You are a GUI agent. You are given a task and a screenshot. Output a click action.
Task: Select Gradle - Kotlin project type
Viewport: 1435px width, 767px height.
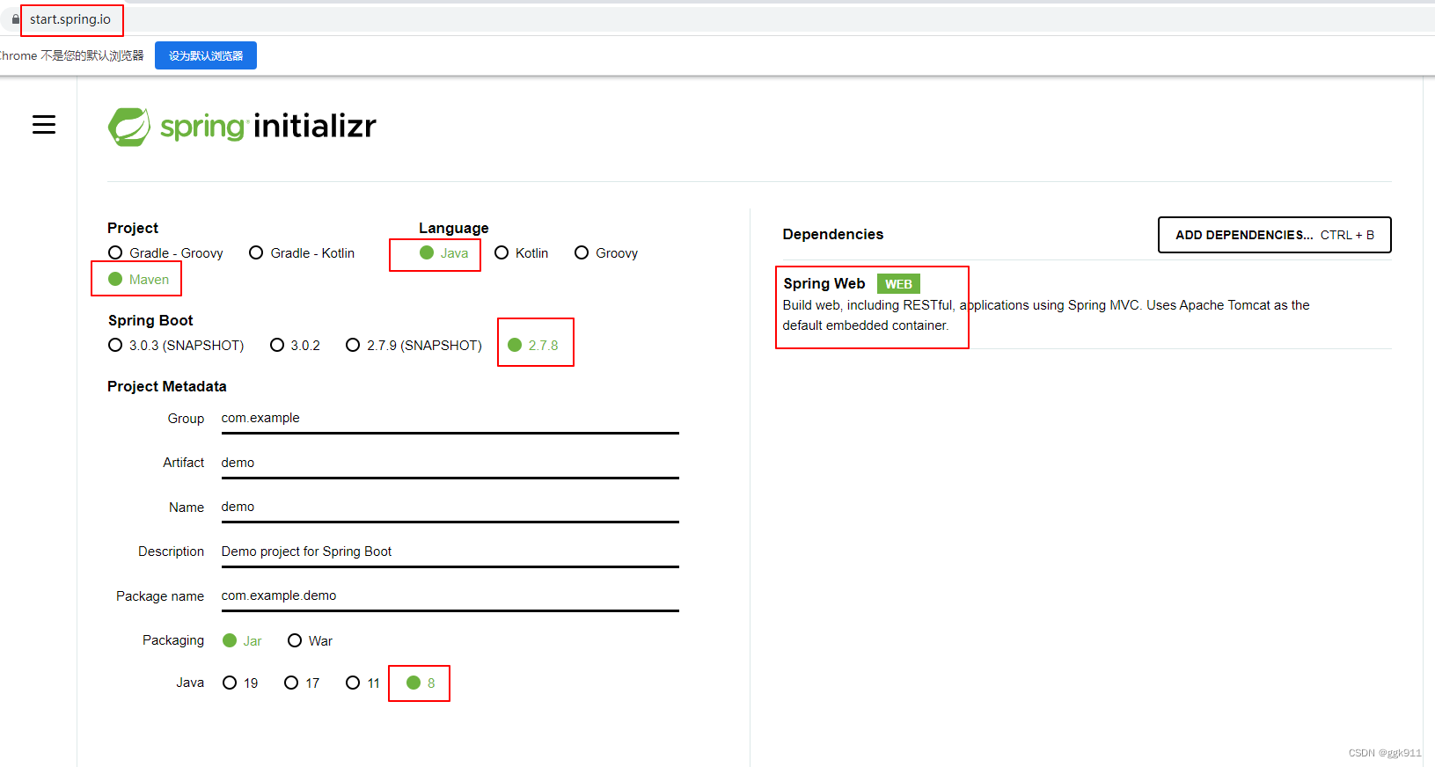pos(302,253)
